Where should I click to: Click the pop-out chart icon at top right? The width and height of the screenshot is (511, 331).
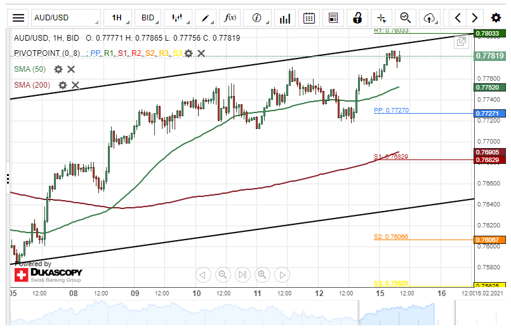pos(461,41)
